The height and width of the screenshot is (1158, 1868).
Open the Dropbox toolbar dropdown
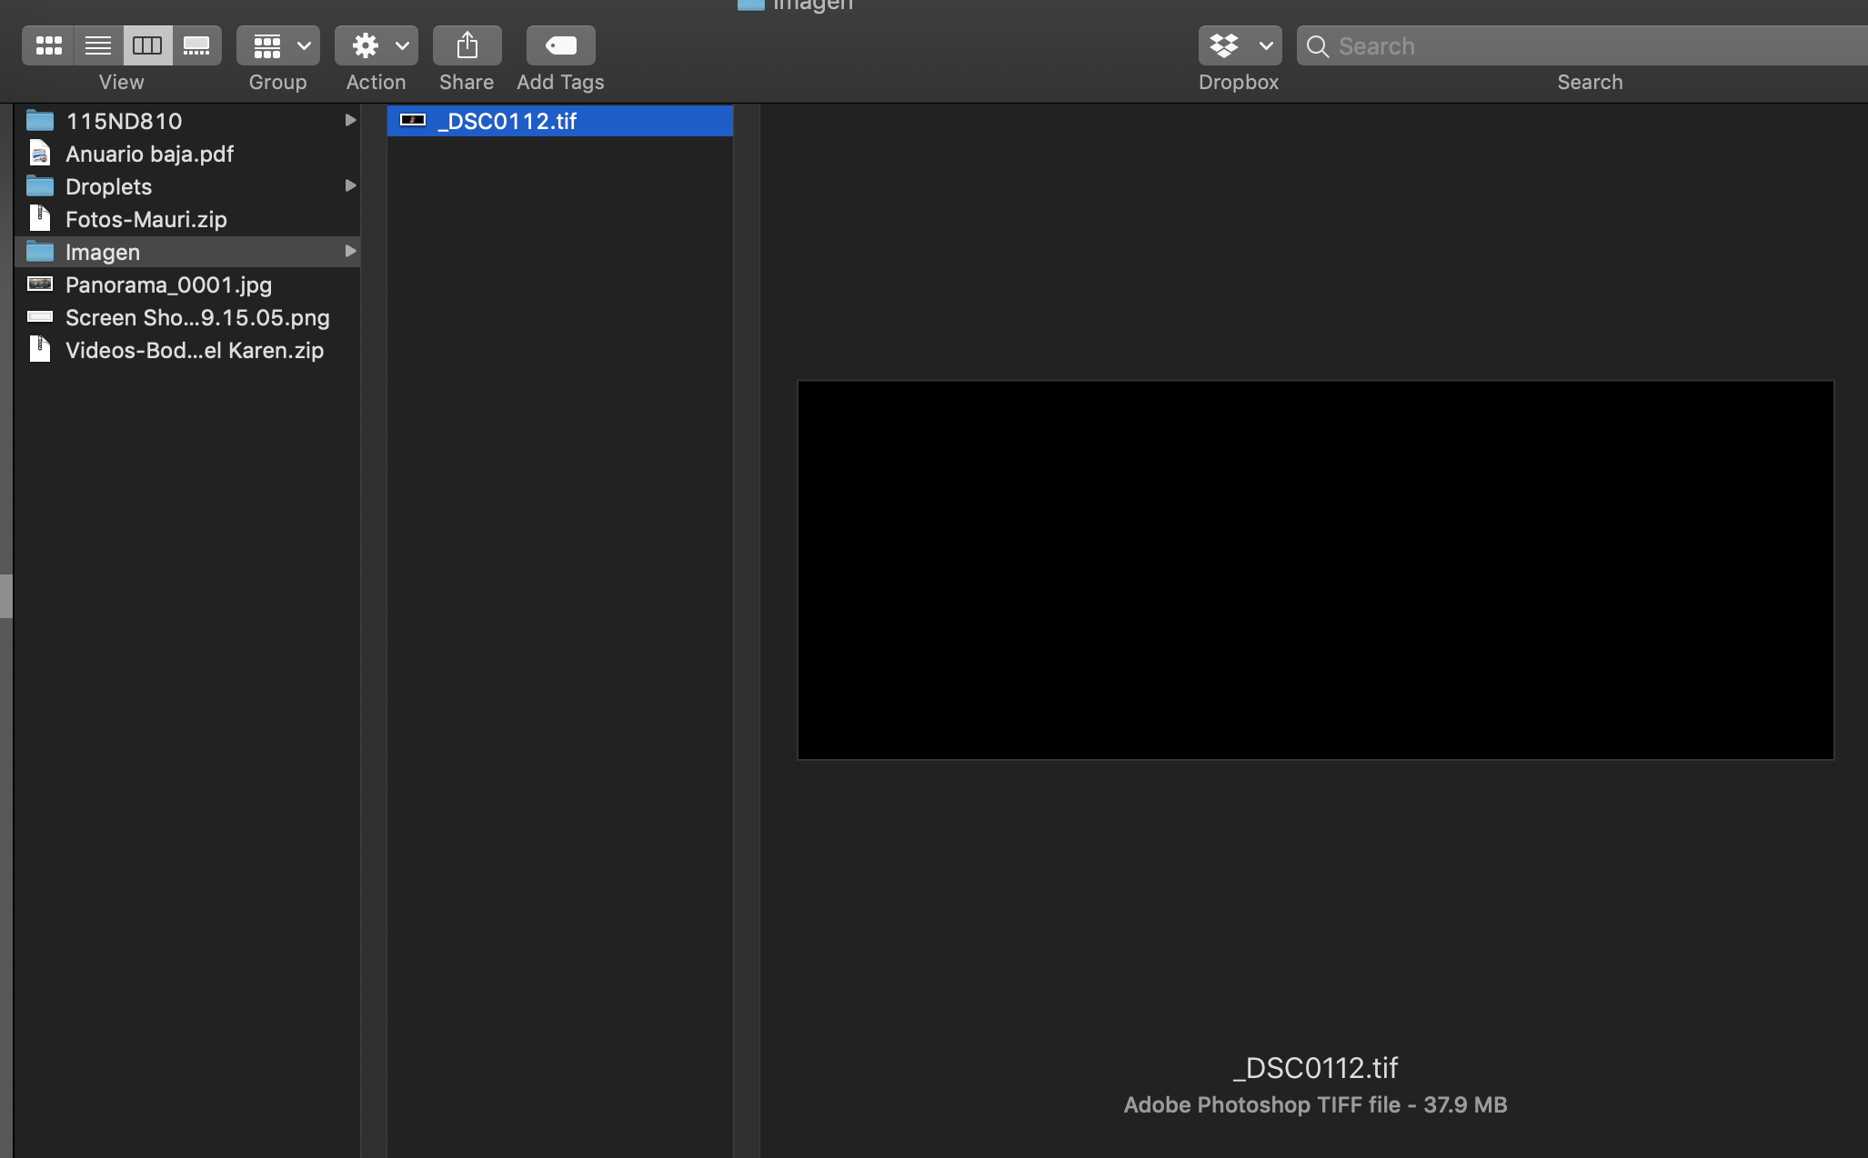click(x=1239, y=45)
